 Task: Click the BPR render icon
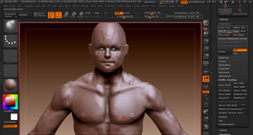tap(206, 23)
